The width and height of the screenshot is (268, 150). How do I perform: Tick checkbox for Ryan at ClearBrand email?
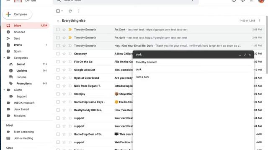click(58, 78)
